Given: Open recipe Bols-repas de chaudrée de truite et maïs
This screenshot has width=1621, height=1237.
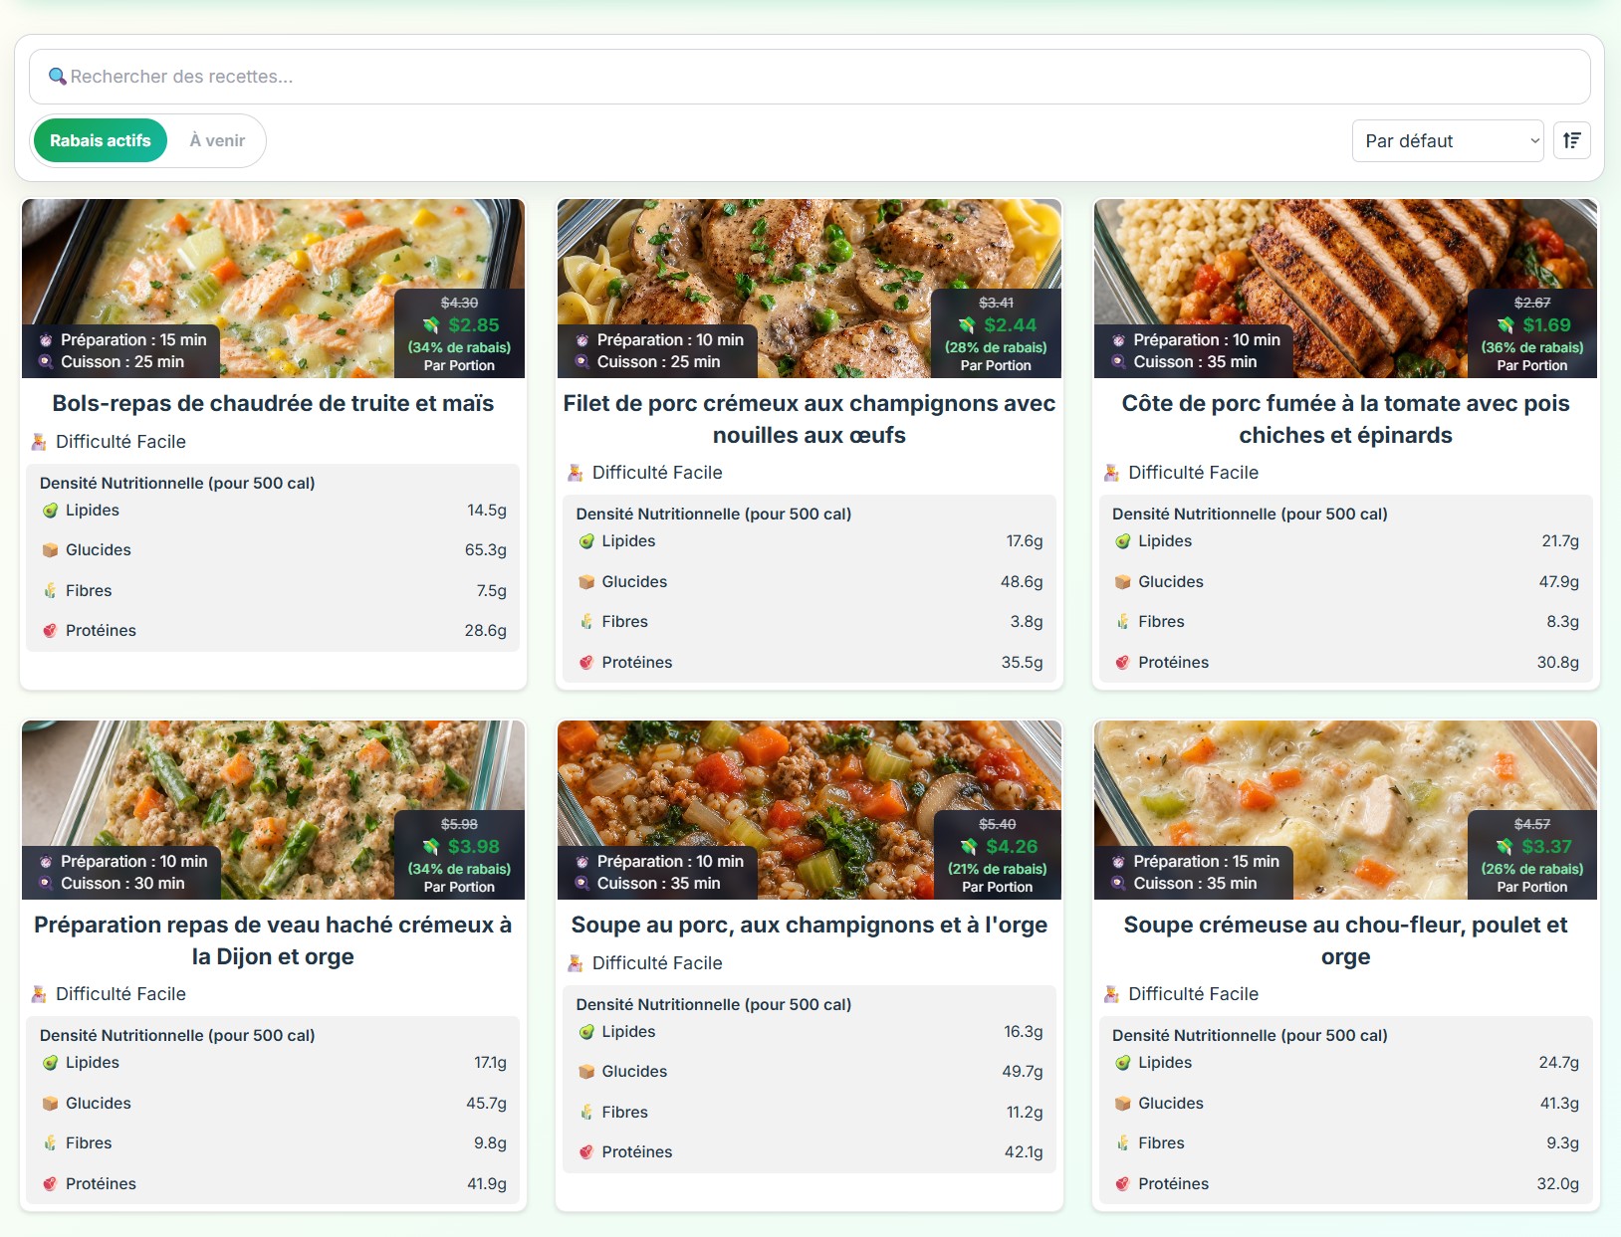Looking at the screenshot, I should pos(273,403).
